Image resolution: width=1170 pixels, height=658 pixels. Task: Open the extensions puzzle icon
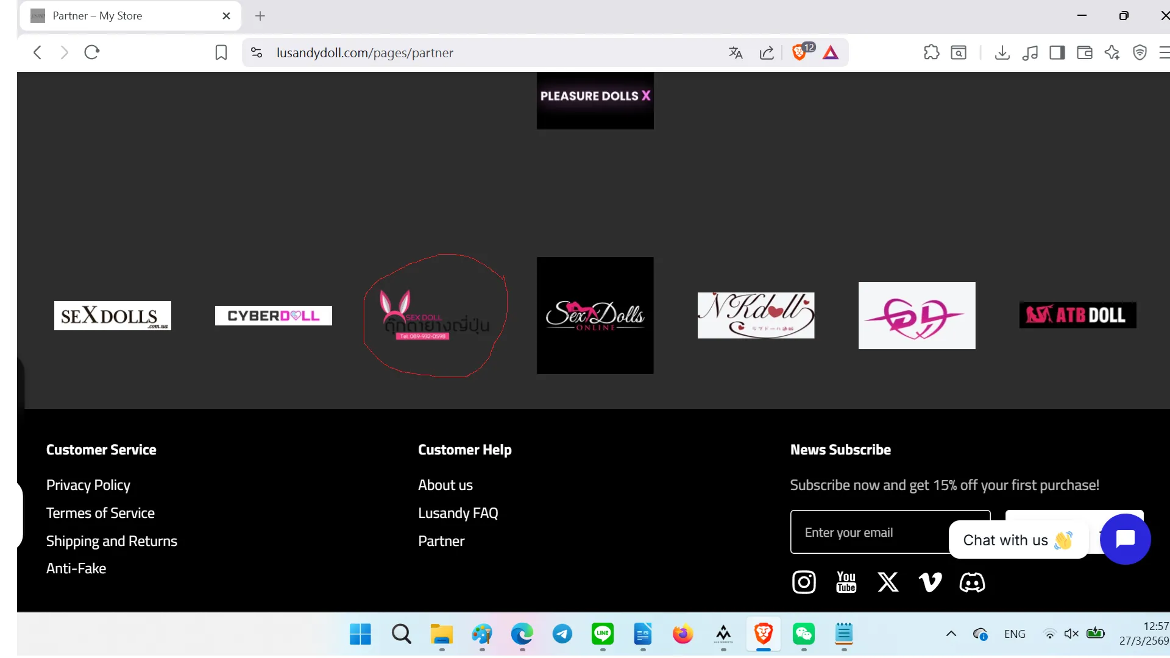pyautogui.click(x=931, y=52)
